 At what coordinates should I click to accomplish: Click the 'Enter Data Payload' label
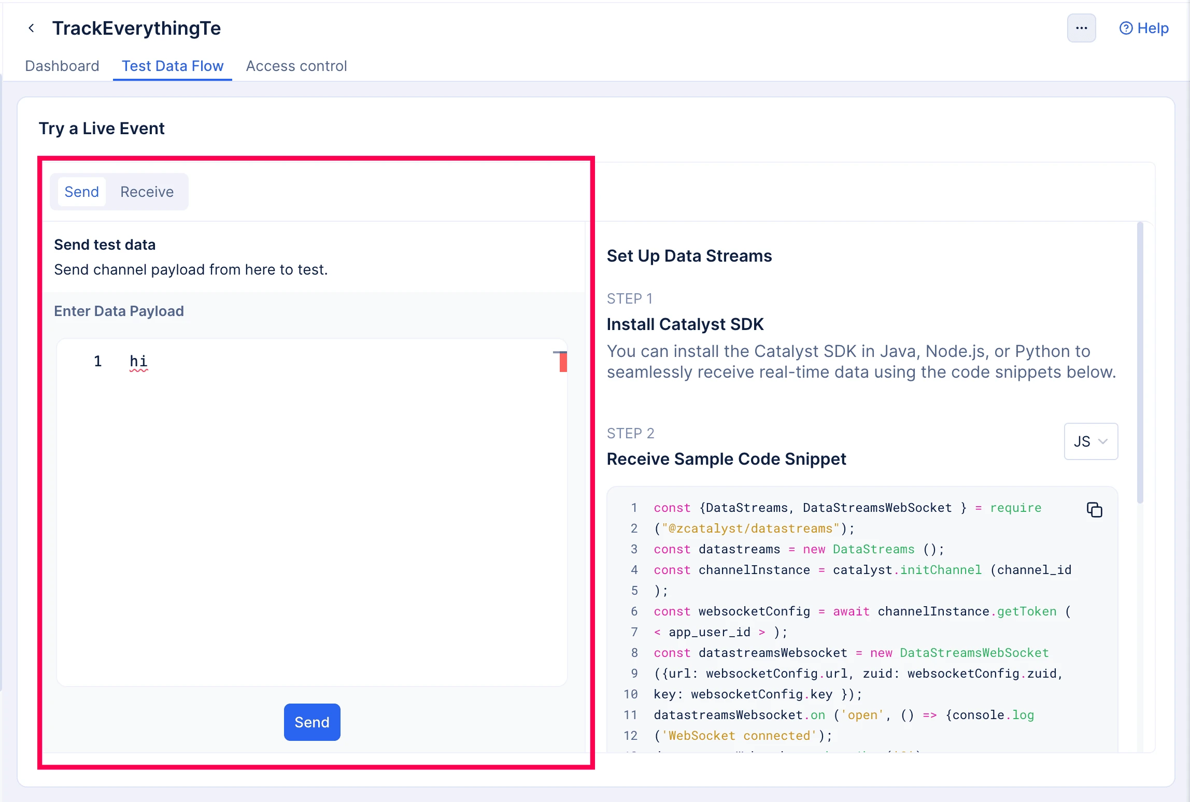pyautogui.click(x=119, y=311)
